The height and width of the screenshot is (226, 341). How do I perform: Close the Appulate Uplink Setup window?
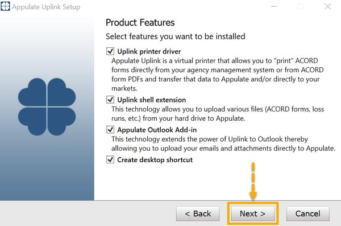click(x=328, y=6)
